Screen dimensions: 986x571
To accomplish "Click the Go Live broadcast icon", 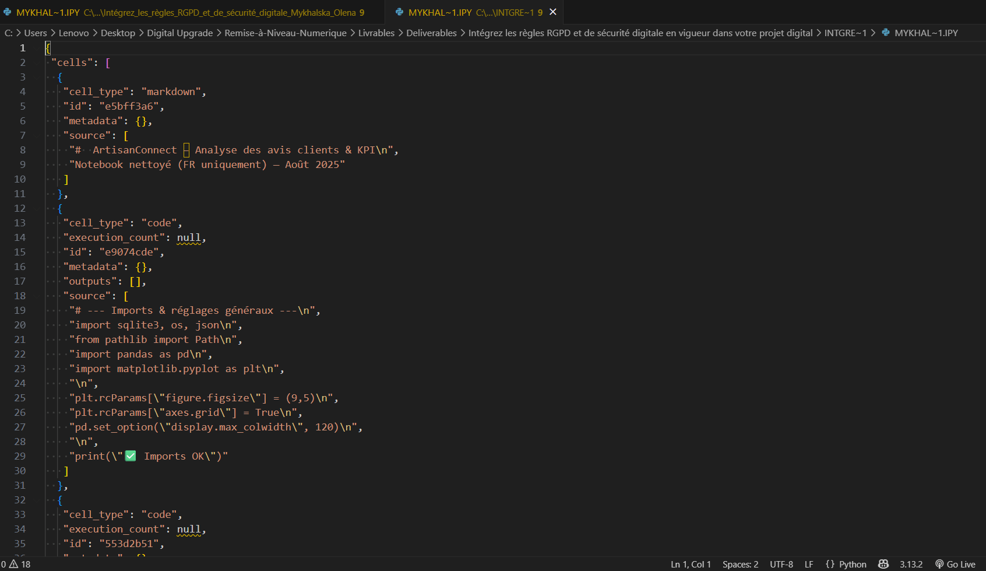I will 939,564.
